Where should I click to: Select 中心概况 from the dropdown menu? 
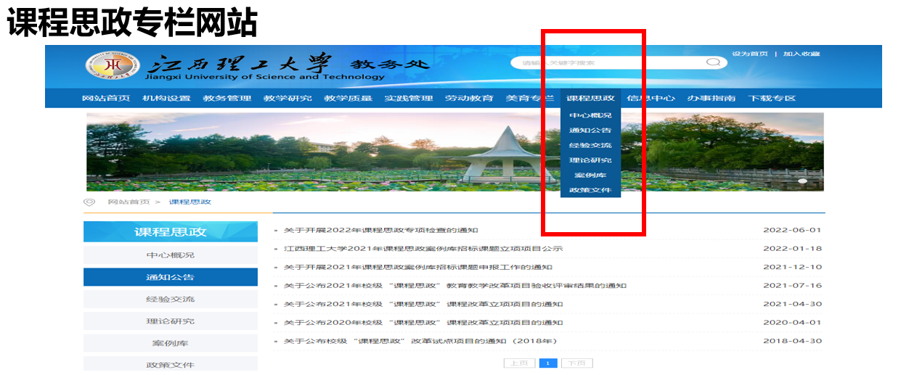coord(590,115)
